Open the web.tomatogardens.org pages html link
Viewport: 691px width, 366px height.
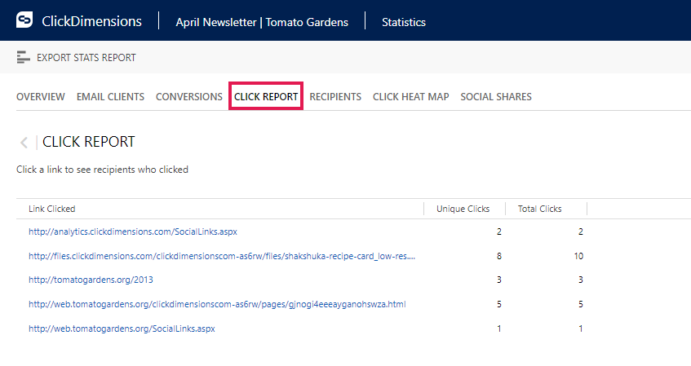click(x=217, y=304)
